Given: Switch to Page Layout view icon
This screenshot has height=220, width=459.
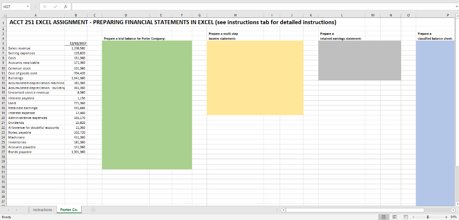Looking at the screenshot, I should [394, 217].
